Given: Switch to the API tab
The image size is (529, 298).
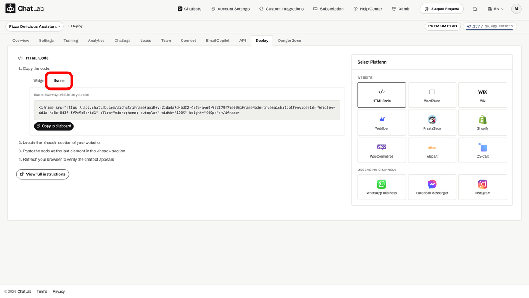Looking at the screenshot, I should click(242, 41).
